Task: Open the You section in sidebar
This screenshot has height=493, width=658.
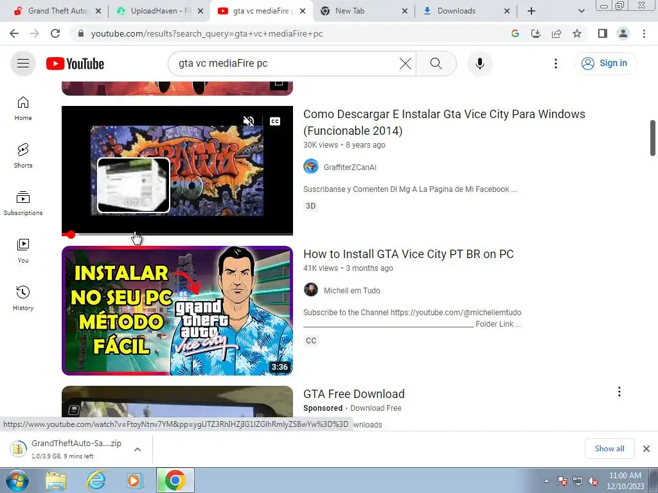Action: pos(23,251)
